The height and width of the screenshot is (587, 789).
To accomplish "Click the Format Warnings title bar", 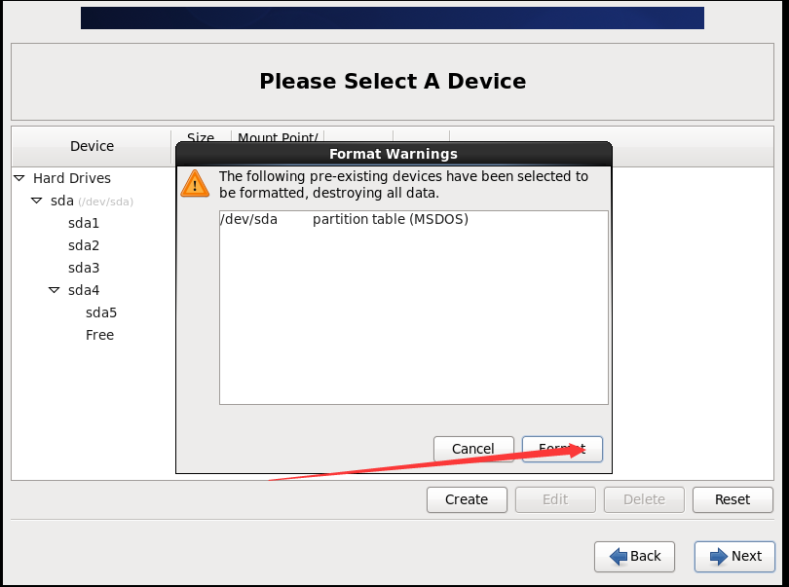I will (394, 154).
